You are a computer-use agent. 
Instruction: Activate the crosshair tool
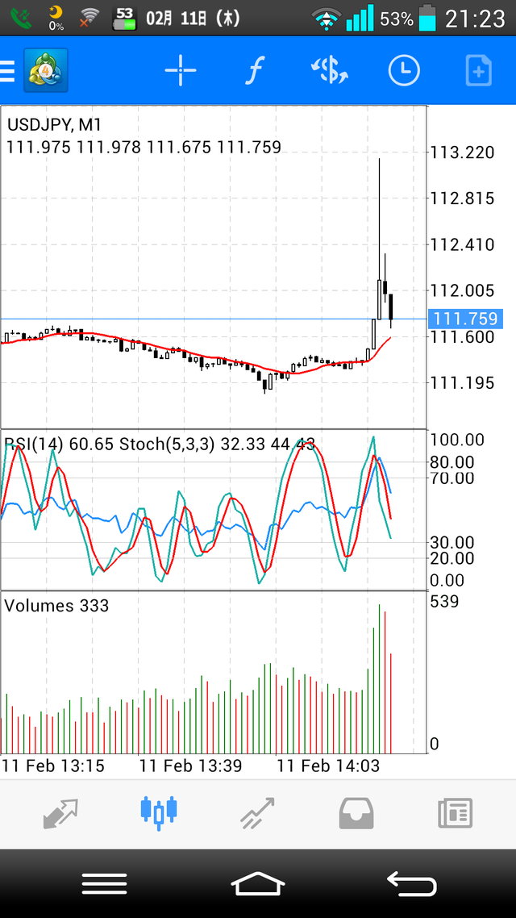point(180,70)
